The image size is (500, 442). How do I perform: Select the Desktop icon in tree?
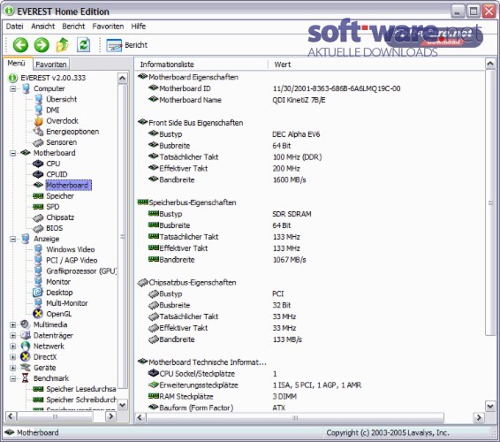38,293
